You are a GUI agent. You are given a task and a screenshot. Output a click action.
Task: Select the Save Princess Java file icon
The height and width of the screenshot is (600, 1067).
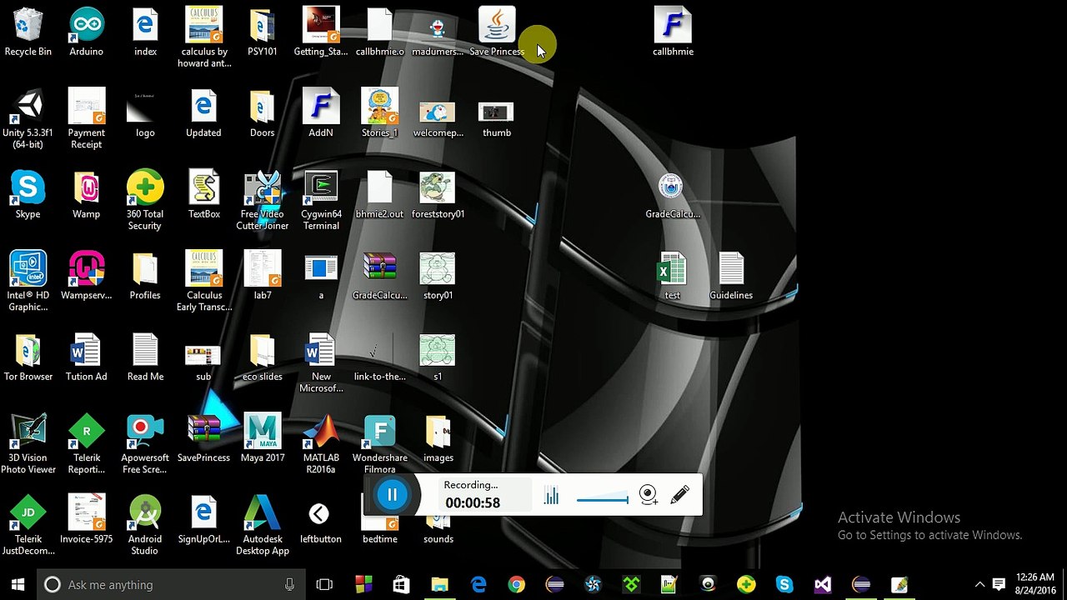(497, 32)
